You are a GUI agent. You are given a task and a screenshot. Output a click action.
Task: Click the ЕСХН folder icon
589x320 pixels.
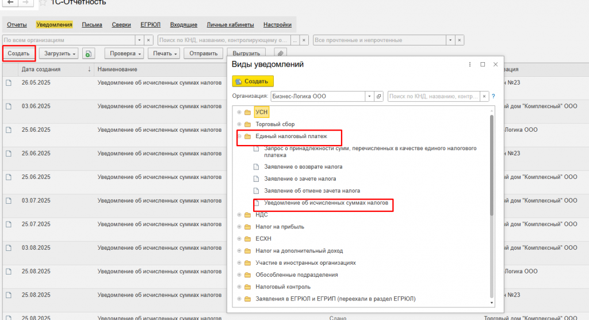click(x=247, y=239)
